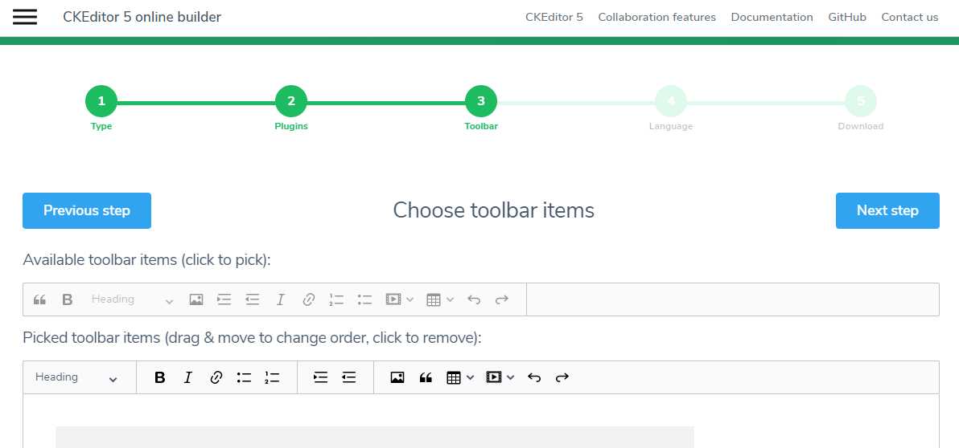Pick the media embed icon from available items
This screenshot has height=448, width=959.
tap(399, 299)
